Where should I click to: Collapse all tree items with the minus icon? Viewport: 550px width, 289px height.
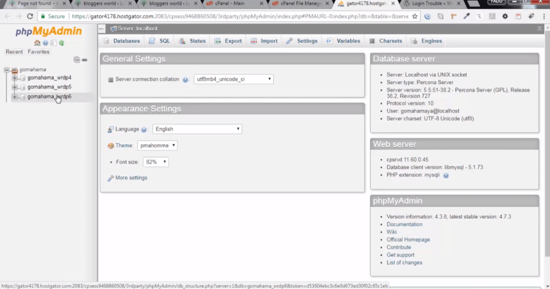click(77, 60)
